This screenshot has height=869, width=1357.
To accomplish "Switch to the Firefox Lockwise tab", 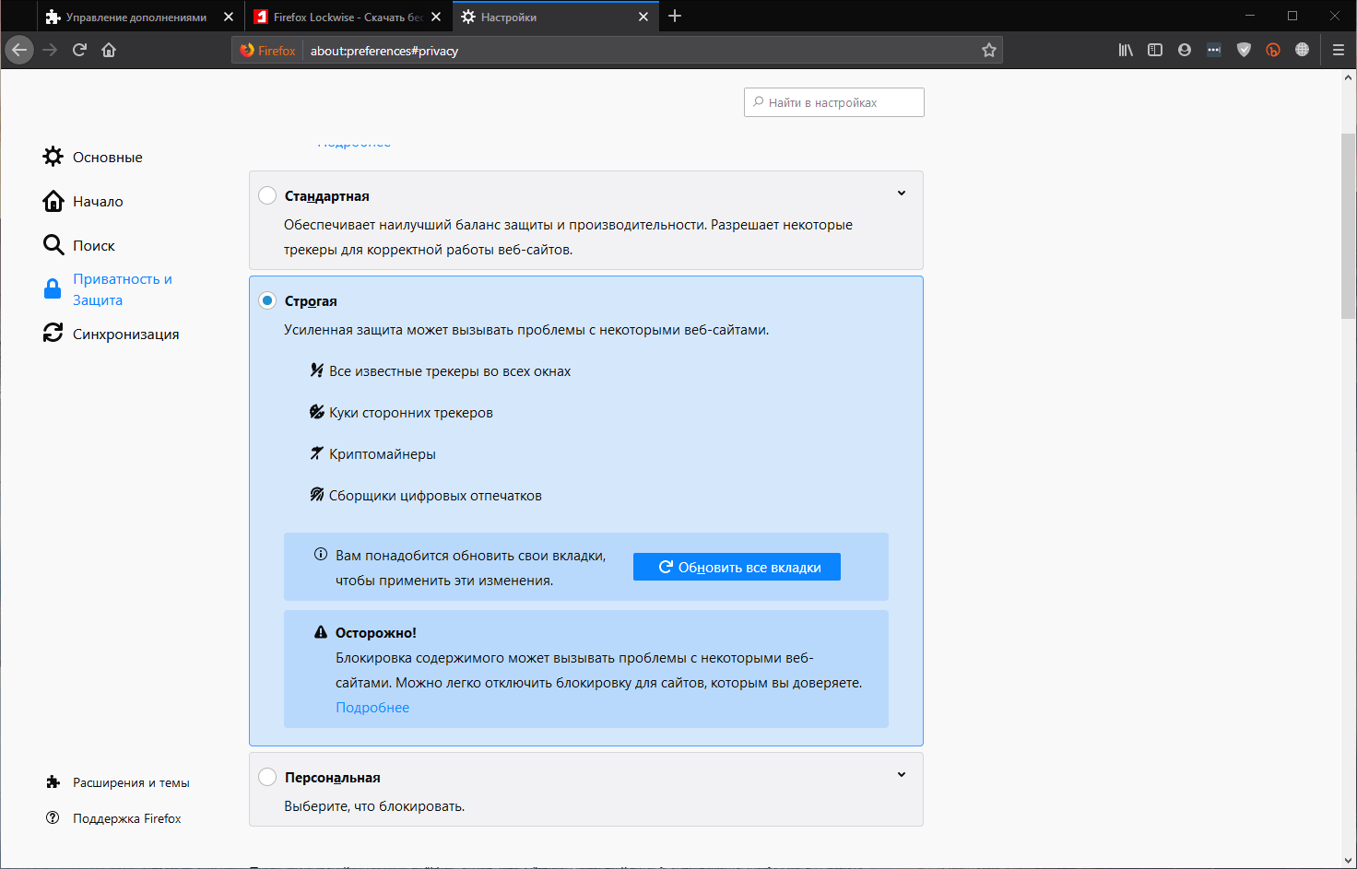I will [341, 16].
